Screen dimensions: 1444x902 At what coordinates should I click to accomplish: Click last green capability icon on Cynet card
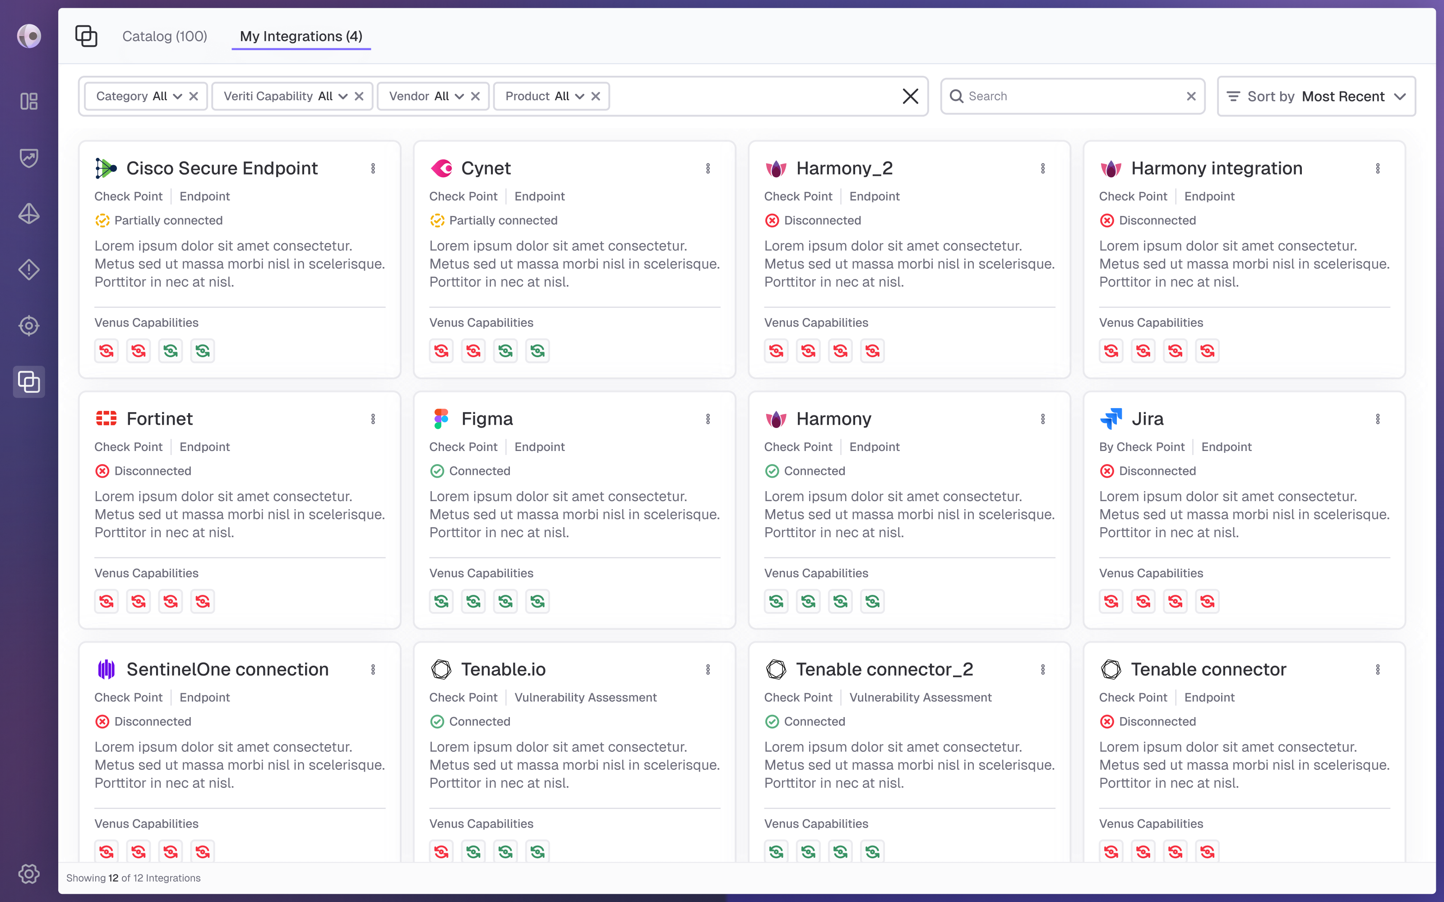point(537,351)
